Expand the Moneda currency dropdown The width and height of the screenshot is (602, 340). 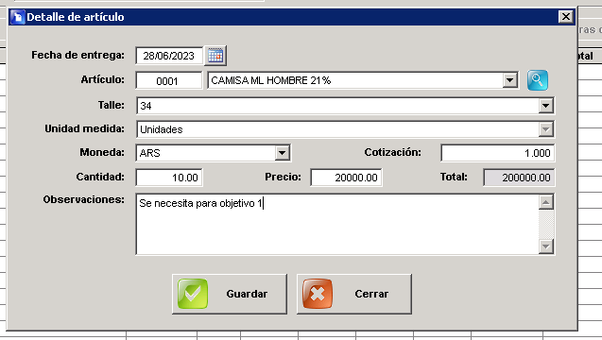pyautogui.click(x=282, y=153)
